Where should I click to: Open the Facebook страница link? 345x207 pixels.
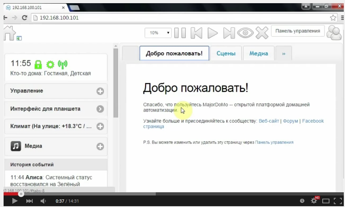(x=313, y=121)
